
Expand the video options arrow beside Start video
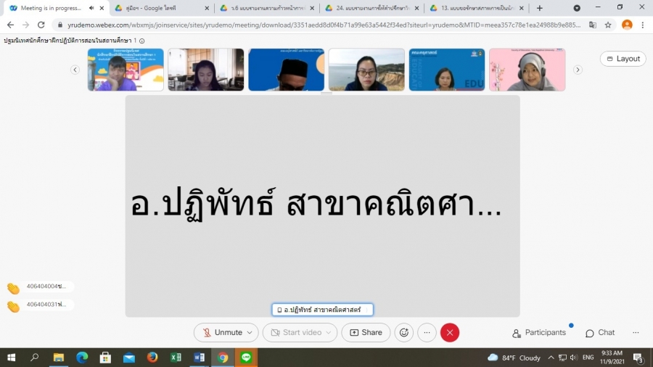330,333
